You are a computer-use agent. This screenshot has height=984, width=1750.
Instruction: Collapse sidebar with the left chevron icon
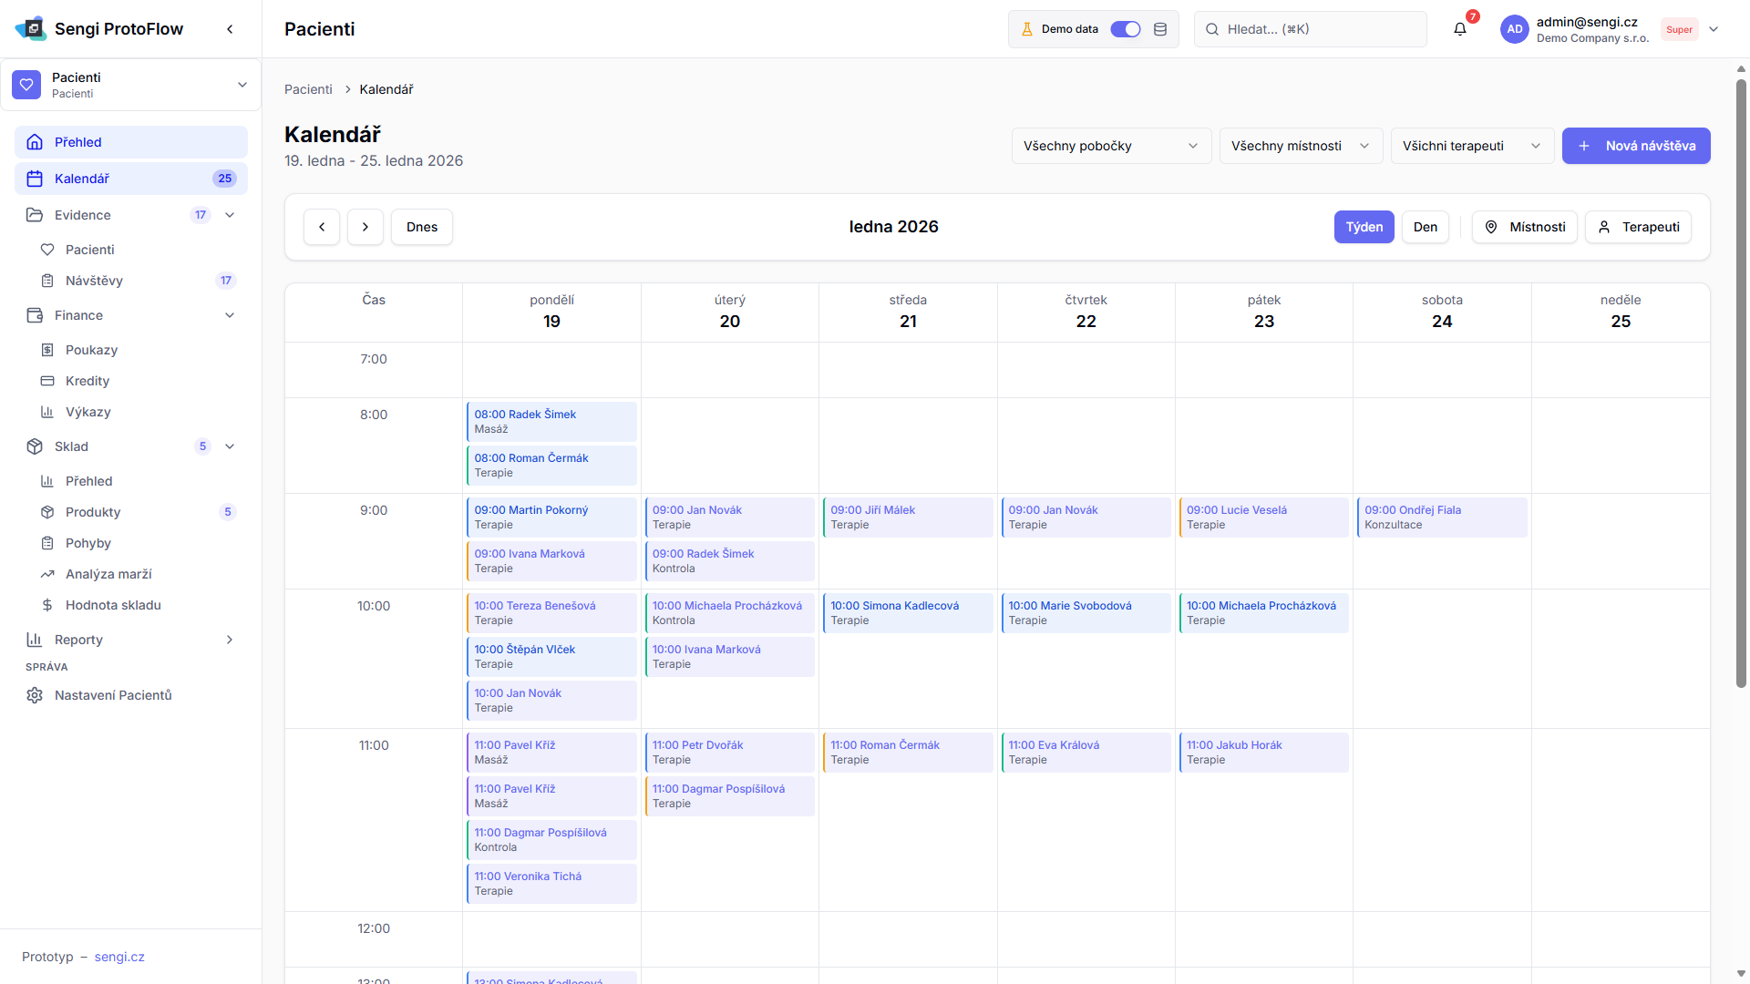230,29
